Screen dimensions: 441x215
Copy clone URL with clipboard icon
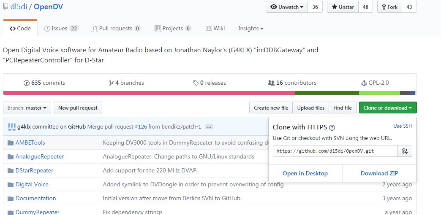[404, 151]
